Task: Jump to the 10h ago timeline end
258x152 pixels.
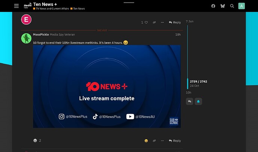Action: click(188, 93)
